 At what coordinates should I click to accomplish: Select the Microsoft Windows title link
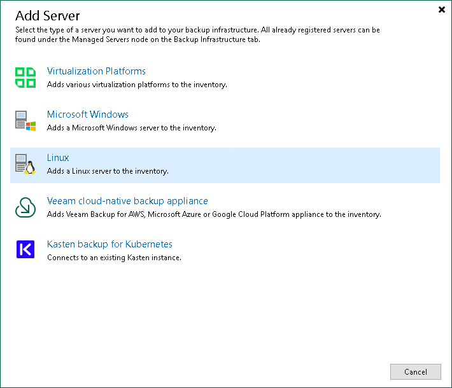click(x=88, y=114)
